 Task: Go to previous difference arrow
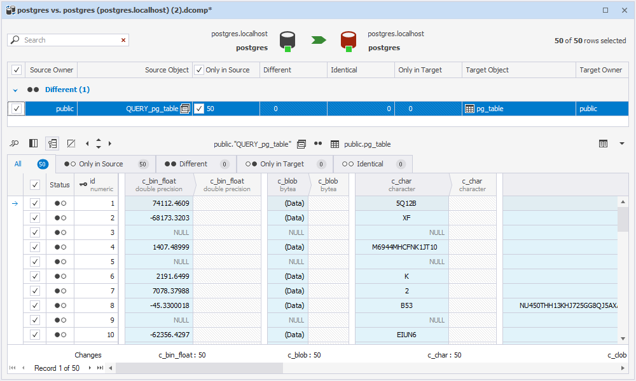(87, 144)
